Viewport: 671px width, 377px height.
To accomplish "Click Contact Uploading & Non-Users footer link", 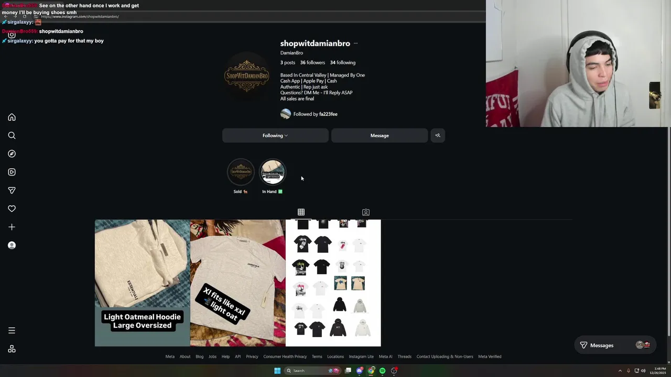I will (x=445, y=357).
